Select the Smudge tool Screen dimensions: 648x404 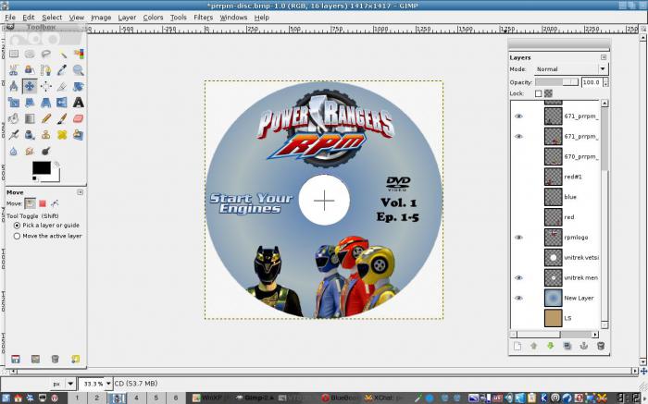[30, 151]
